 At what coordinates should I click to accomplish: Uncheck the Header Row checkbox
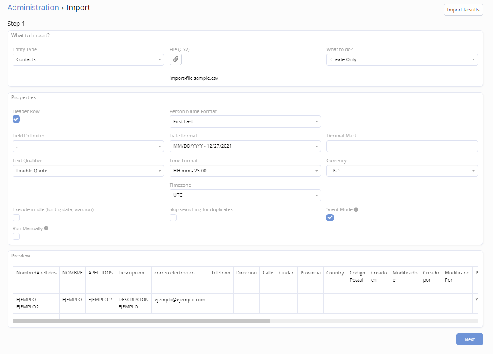16,119
